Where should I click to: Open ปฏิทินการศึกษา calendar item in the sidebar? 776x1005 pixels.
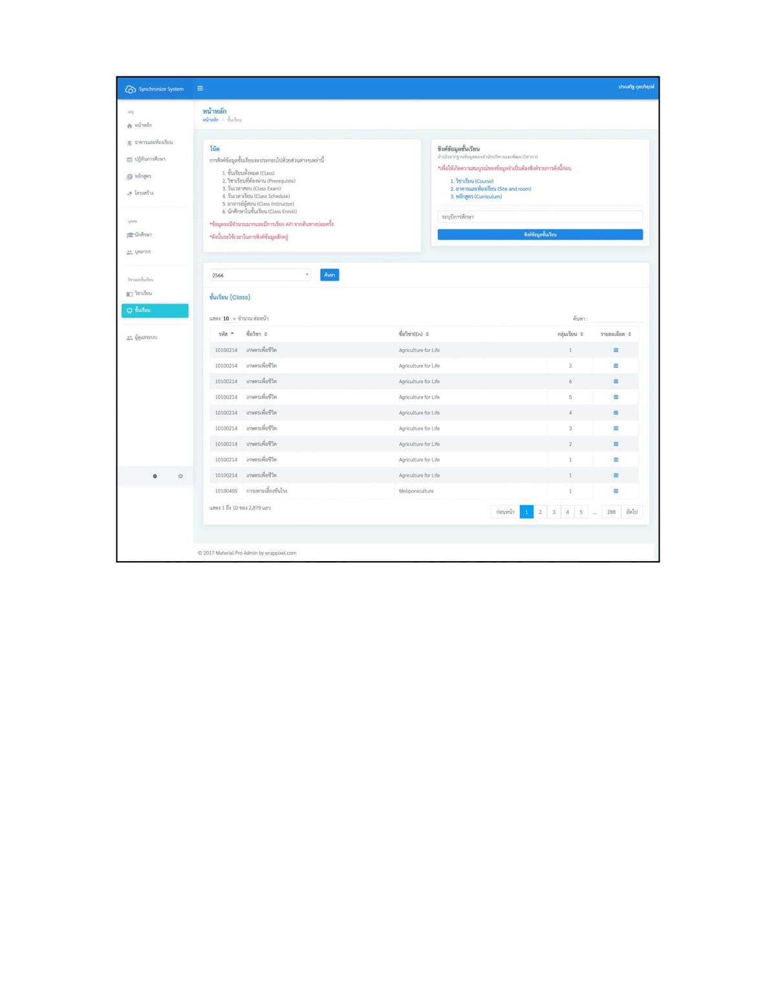click(146, 159)
